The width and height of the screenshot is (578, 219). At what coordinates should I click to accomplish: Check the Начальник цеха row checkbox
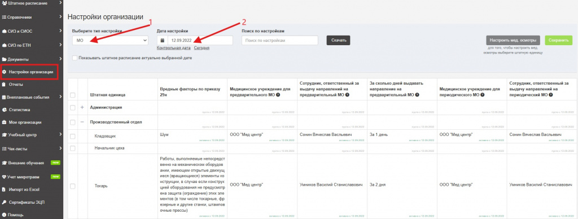coord(73,148)
